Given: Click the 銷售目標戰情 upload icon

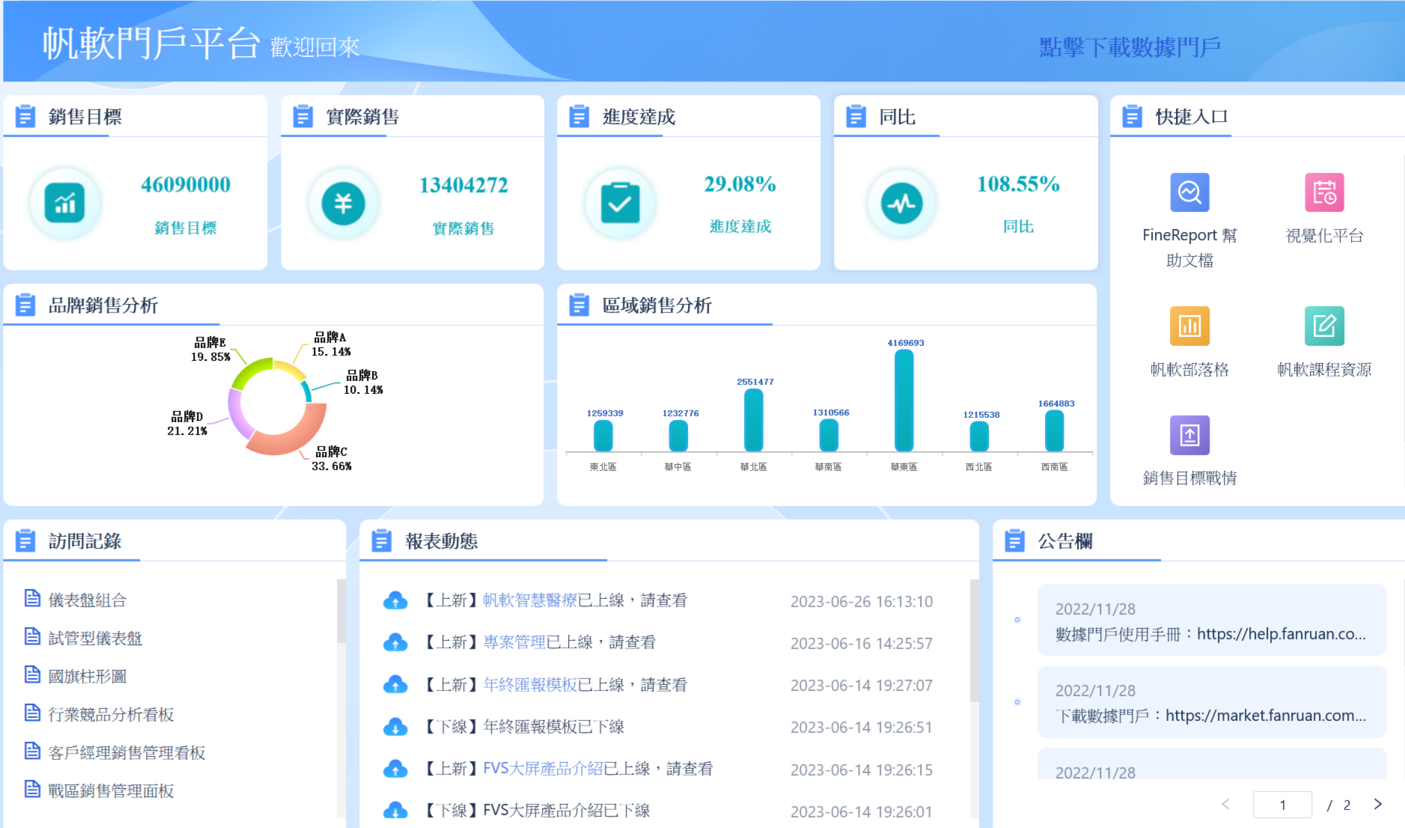Looking at the screenshot, I should [x=1189, y=435].
